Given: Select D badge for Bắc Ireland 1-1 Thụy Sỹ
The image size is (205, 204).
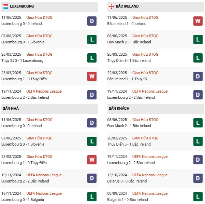Looking at the screenshot, I should tap(198, 76).
